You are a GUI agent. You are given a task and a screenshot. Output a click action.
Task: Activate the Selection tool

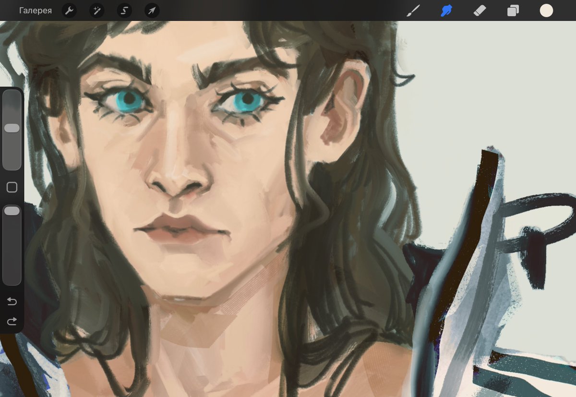[x=124, y=11]
